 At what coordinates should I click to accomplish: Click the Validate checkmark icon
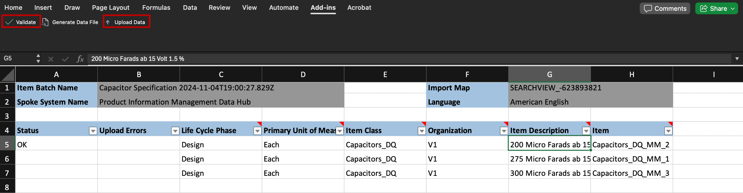pyautogui.click(x=9, y=22)
